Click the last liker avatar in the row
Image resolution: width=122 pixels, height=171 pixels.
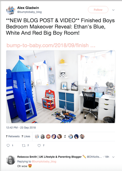click(x=82, y=136)
